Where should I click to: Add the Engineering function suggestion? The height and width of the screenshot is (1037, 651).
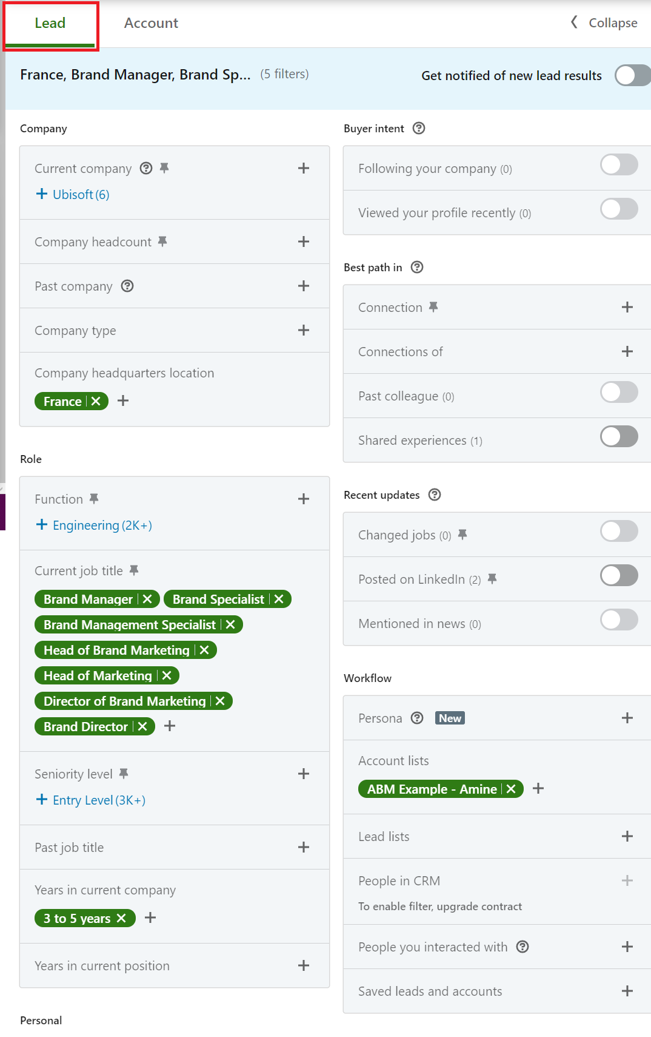[94, 525]
